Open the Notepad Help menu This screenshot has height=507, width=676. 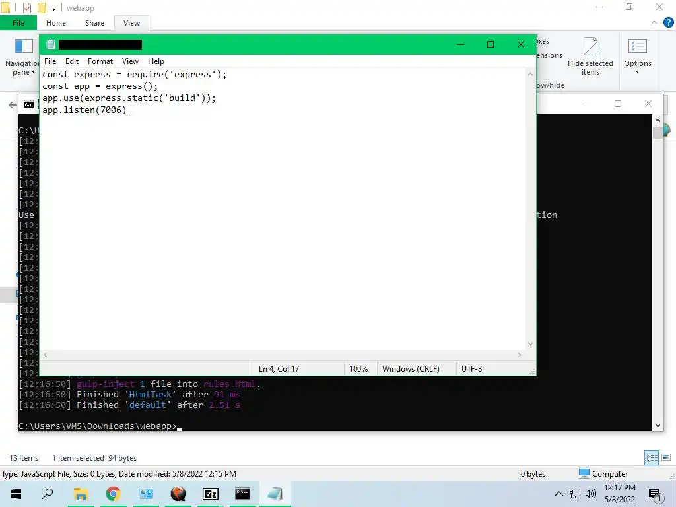coord(156,61)
